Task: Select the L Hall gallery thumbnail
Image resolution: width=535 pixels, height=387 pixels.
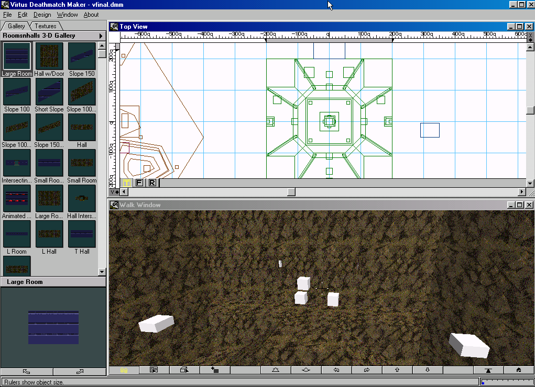Action: pos(49,234)
